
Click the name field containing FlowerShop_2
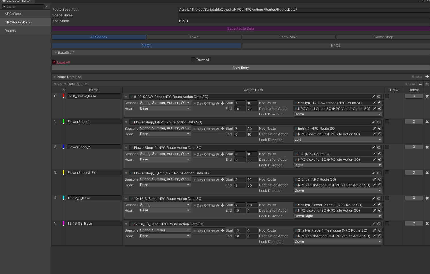[x=94, y=147]
